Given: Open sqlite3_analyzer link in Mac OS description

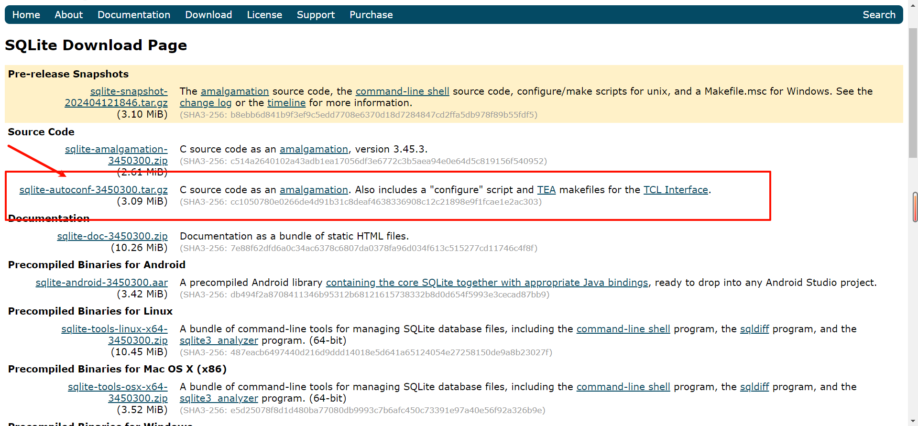Looking at the screenshot, I should 219,398.
